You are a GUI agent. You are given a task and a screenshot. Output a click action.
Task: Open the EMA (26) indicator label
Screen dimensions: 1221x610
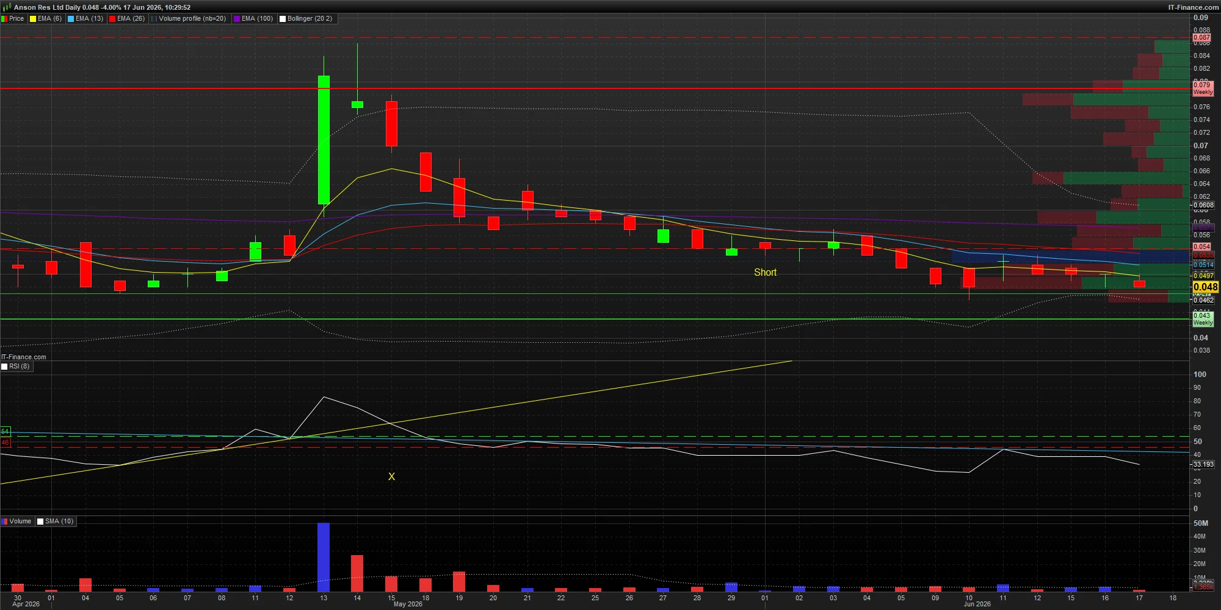(131, 19)
